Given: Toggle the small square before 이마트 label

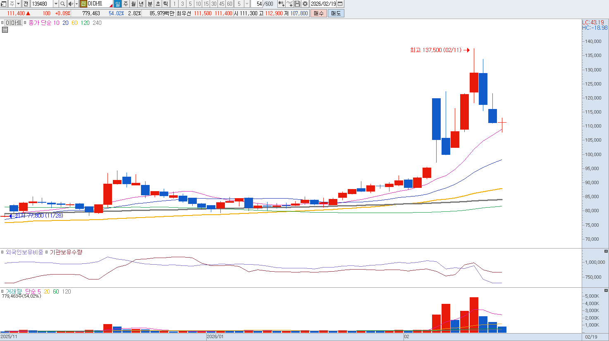Looking at the screenshot, I should [2, 23].
